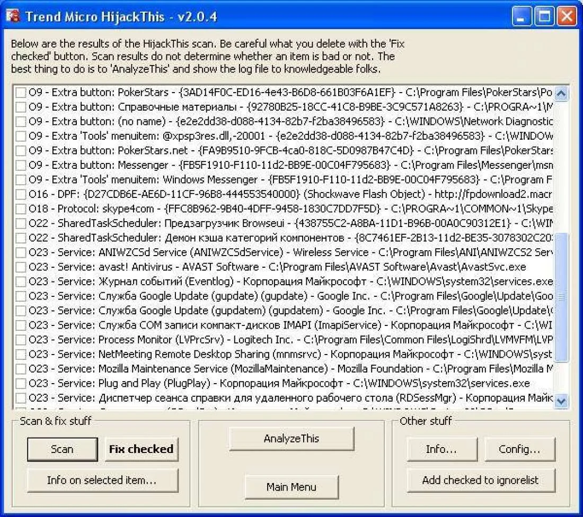Check the ANIWZCSd Service entry checkbox

[21, 252]
